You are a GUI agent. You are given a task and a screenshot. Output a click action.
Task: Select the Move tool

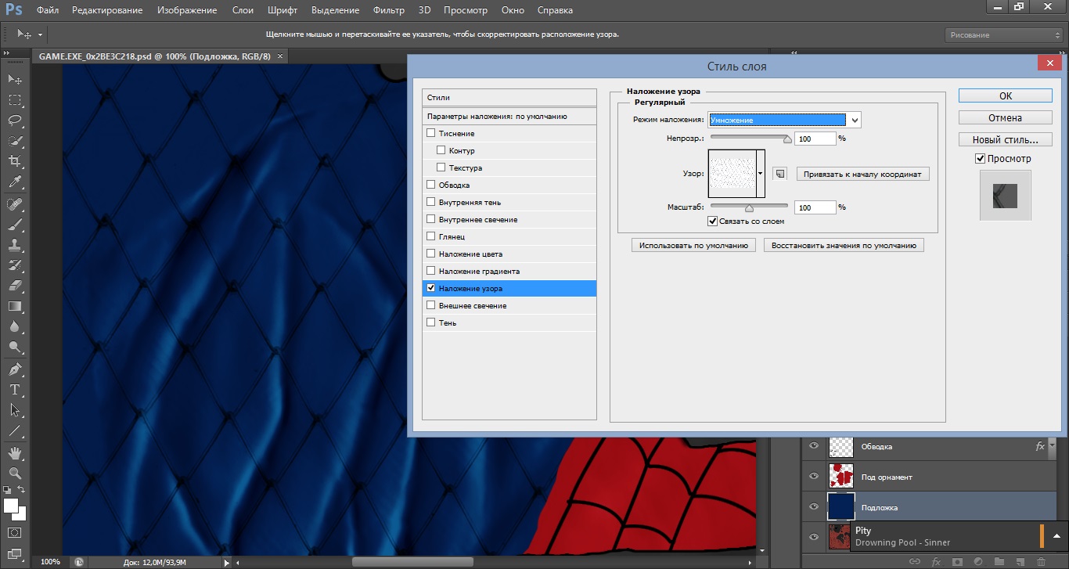point(15,79)
